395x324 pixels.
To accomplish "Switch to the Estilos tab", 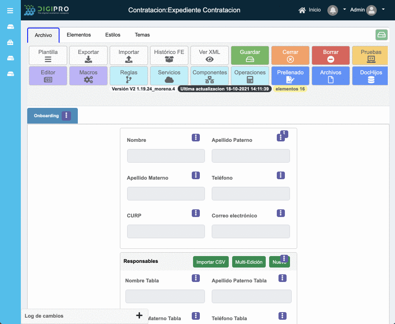I will coord(113,35).
